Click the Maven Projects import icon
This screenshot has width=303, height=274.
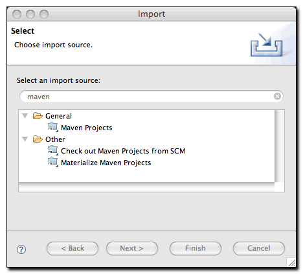[x=53, y=127]
